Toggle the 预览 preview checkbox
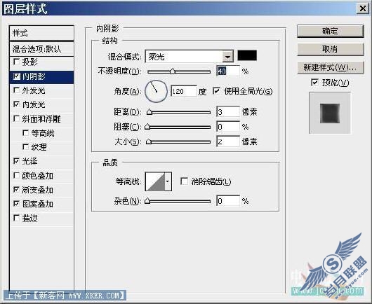Image resolution: width=372 pixels, height=304 pixels. [314, 82]
